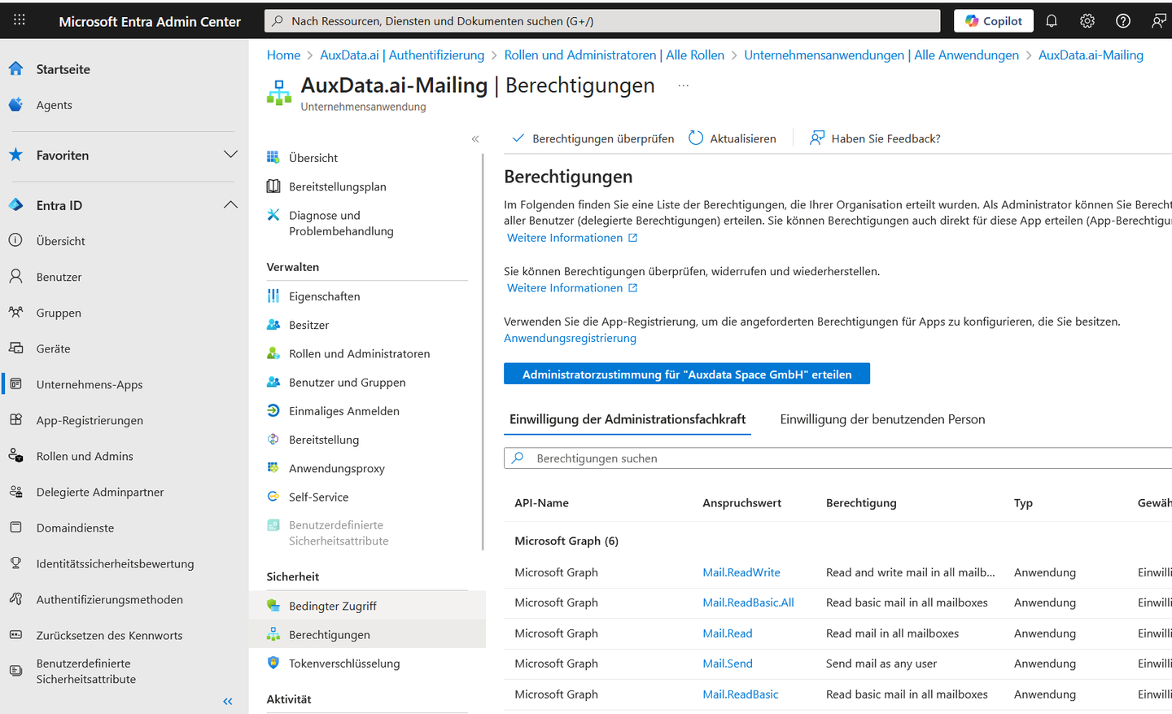Open Agents in the sidebar
The height and width of the screenshot is (714, 1172).
tap(54, 105)
